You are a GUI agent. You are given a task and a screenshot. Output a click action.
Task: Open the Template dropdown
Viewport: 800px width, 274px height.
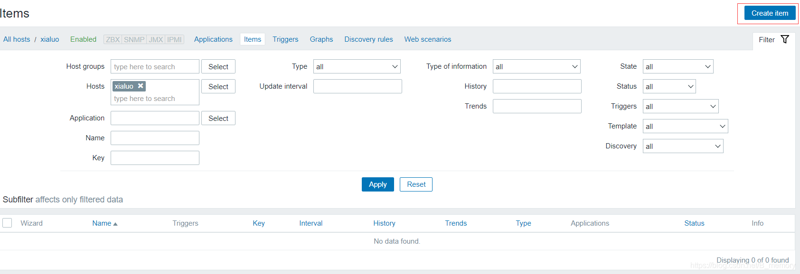coord(685,126)
